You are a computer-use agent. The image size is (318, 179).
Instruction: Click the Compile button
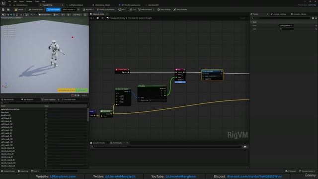[x=19, y=9]
